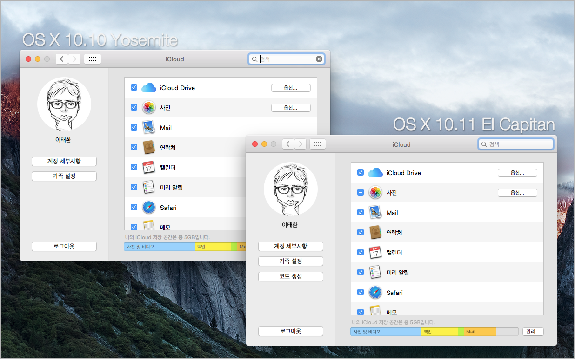The height and width of the screenshot is (359, 575).
Task: Focus the 검색 field in Yosemite window
Action: click(x=287, y=59)
